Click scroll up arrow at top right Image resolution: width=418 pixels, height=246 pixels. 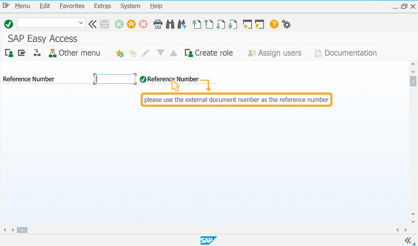coord(413,64)
